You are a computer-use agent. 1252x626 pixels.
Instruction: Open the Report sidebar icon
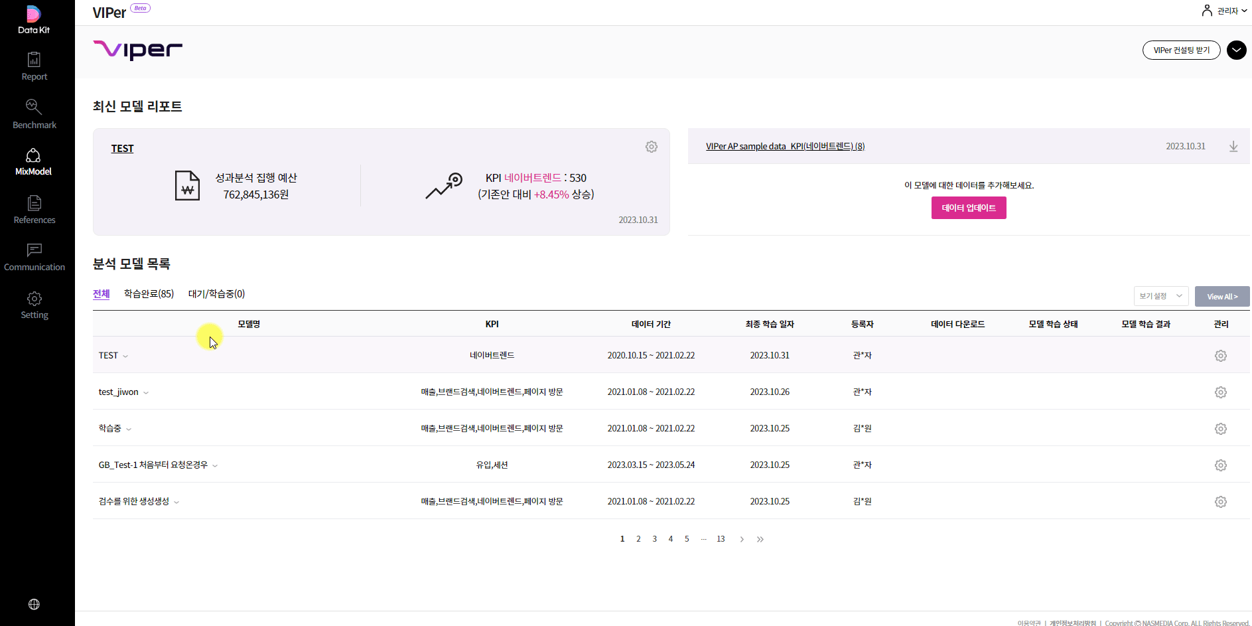coord(34,66)
